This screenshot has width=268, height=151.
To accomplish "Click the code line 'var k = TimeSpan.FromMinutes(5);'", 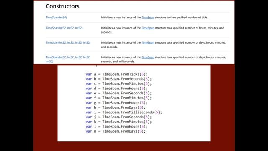I will click(x=119, y=122).
